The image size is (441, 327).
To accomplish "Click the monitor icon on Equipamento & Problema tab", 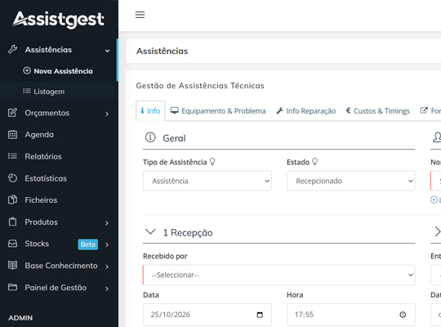I will click(175, 110).
